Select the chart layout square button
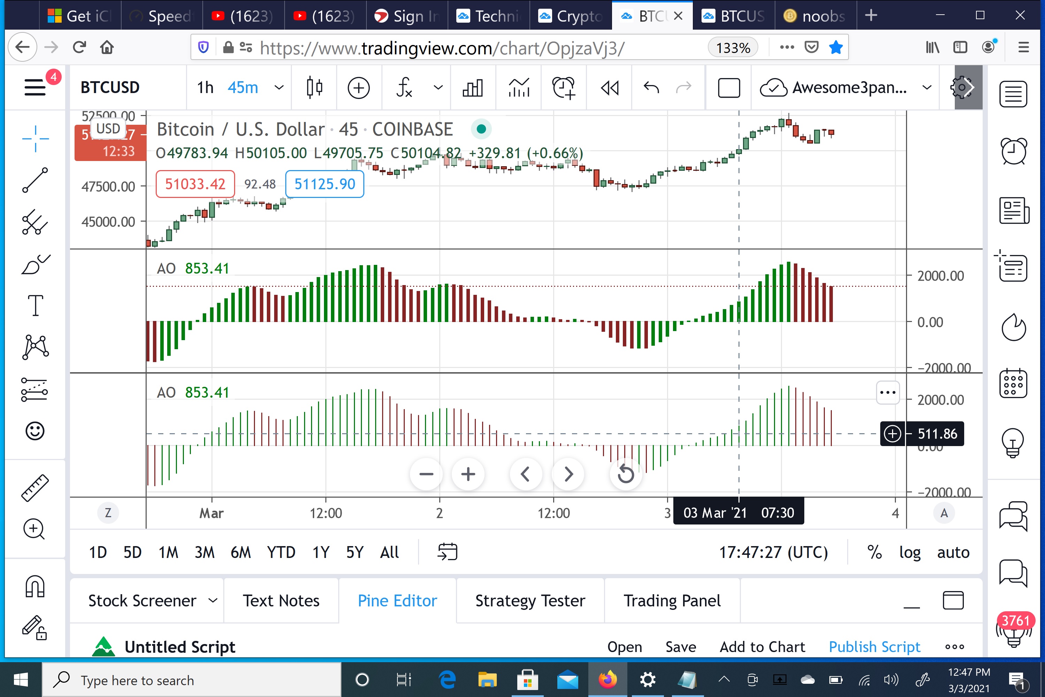 click(x=729, y=87)
